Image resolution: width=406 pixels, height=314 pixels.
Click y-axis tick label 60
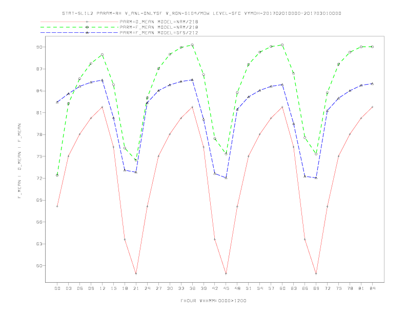39,266
